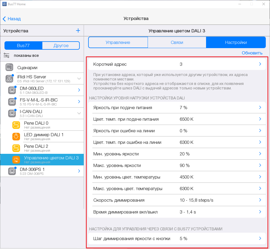Select the LED диммер DALI 1 lamp icon
The image size is (270, 249).
pos(16,136)
